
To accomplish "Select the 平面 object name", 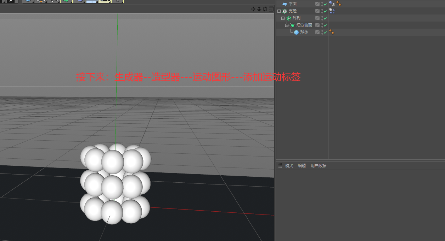I will point(293,4).
